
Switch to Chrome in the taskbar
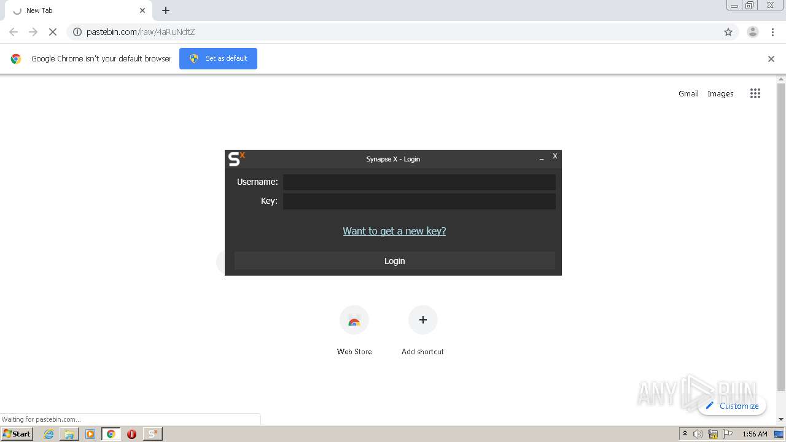tap(111, 434)
